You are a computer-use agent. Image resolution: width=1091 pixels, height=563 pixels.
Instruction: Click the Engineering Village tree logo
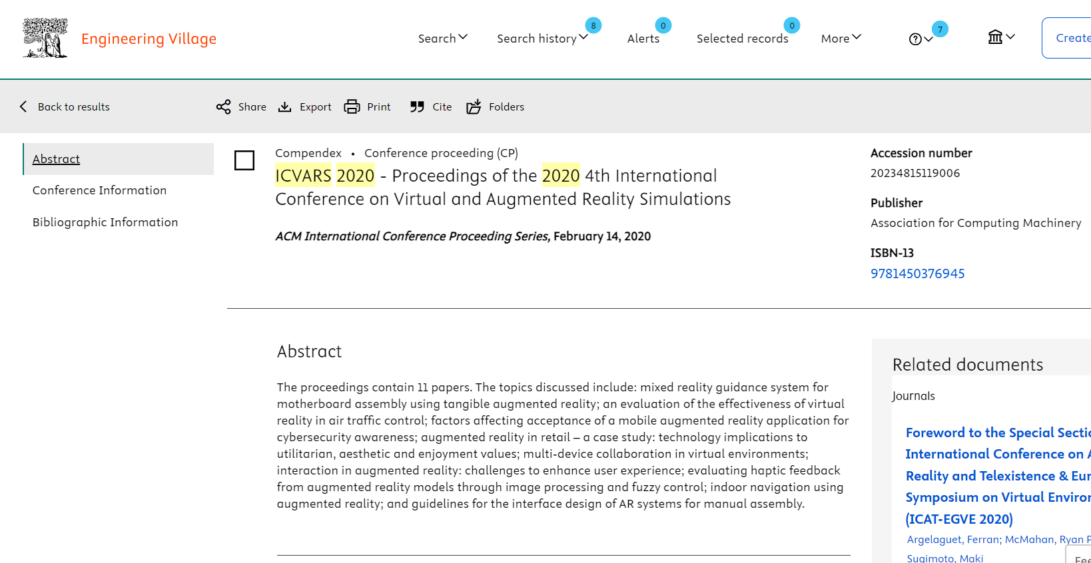coord(45,38)
